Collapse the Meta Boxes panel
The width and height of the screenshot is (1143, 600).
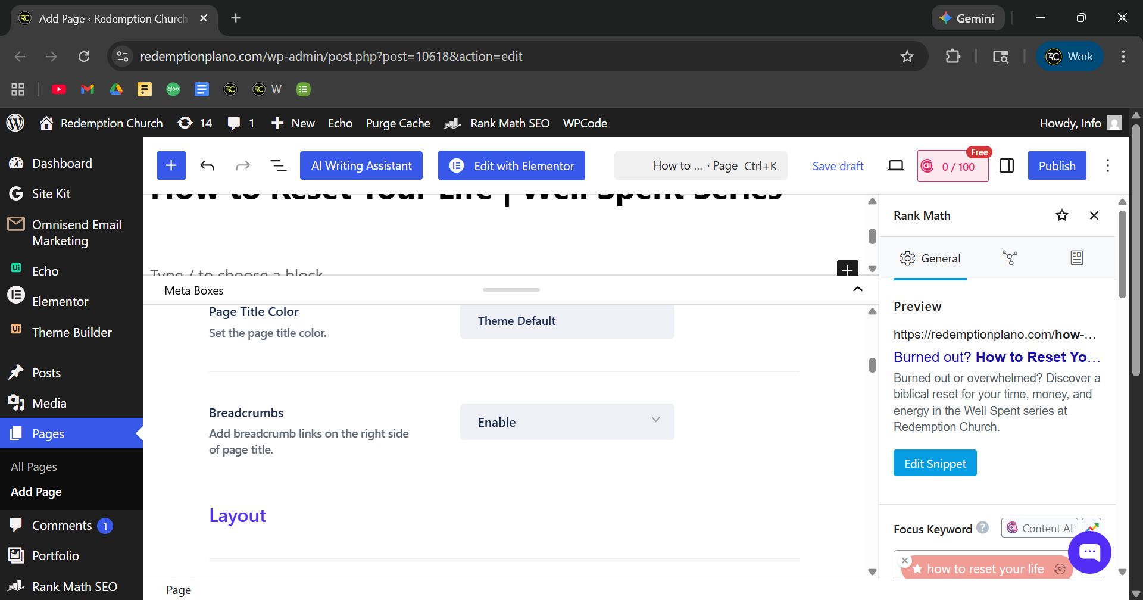point(857,289)
